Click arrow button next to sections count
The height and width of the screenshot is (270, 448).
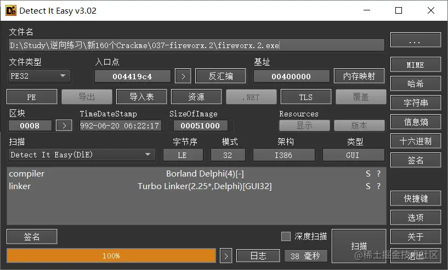(64, 126)
